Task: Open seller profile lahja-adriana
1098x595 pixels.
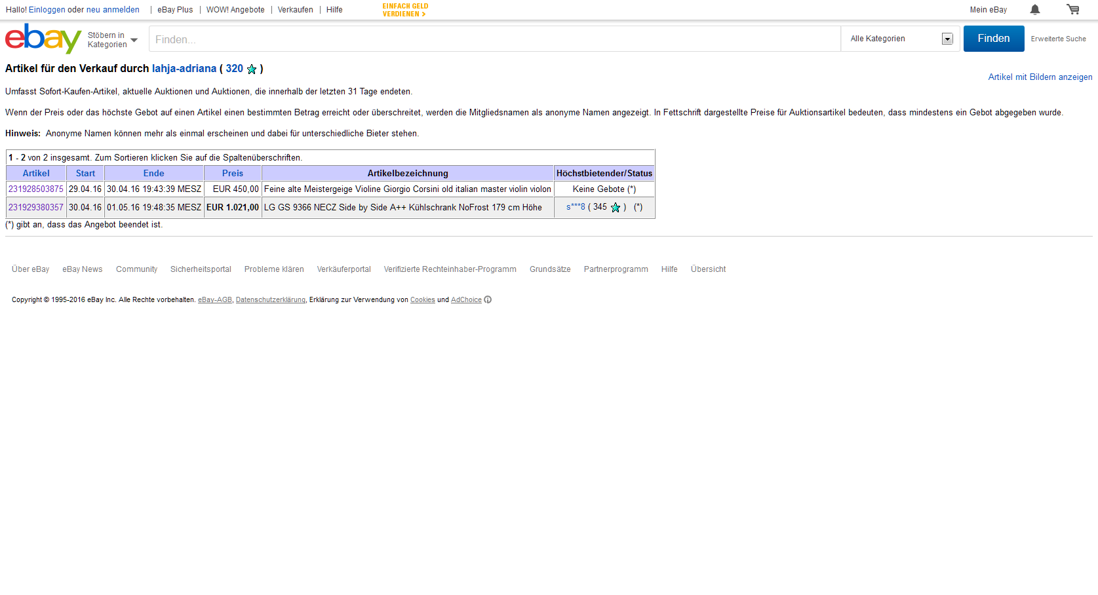Action: [184, 69]
